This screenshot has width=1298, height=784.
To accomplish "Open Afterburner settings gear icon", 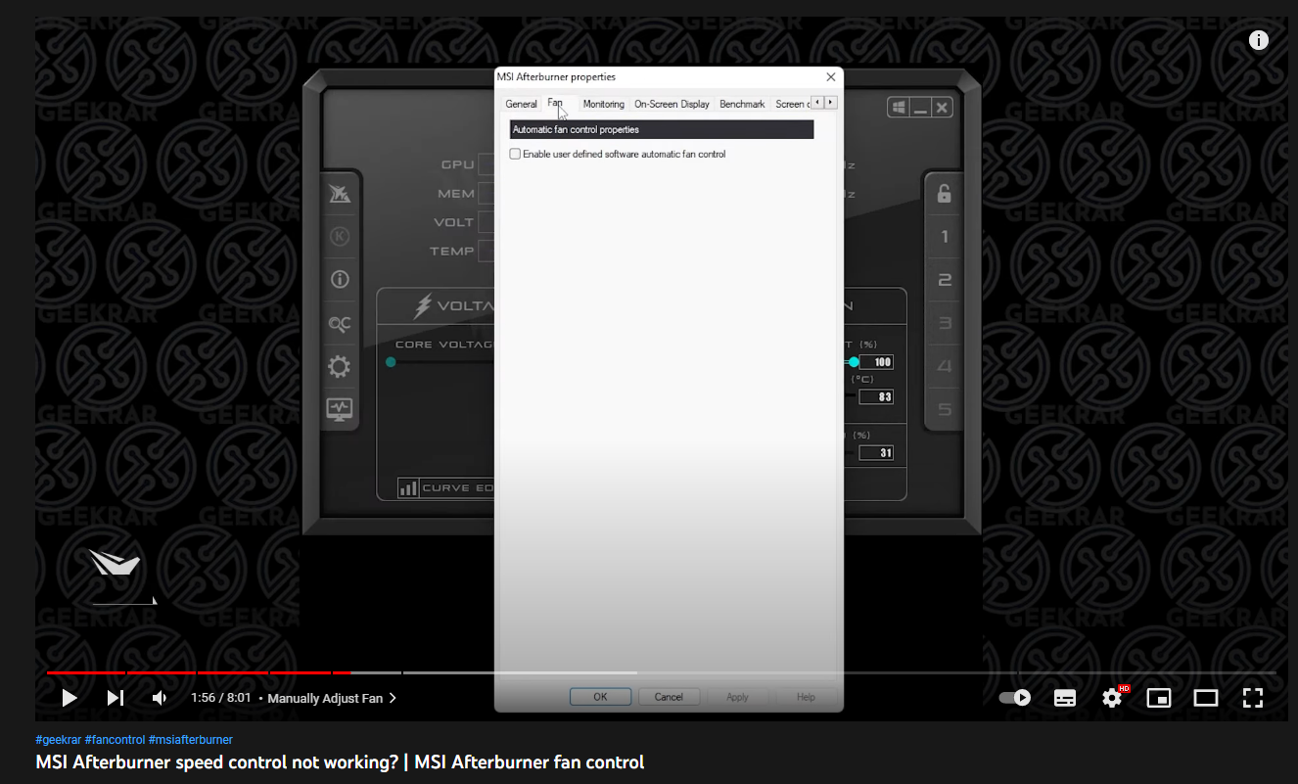I will coord(339,367).
